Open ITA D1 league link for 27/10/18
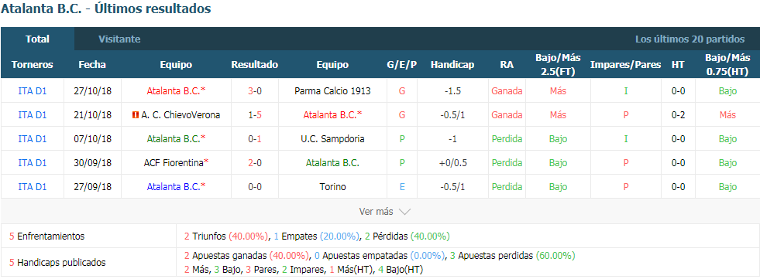 pos(33,91)
